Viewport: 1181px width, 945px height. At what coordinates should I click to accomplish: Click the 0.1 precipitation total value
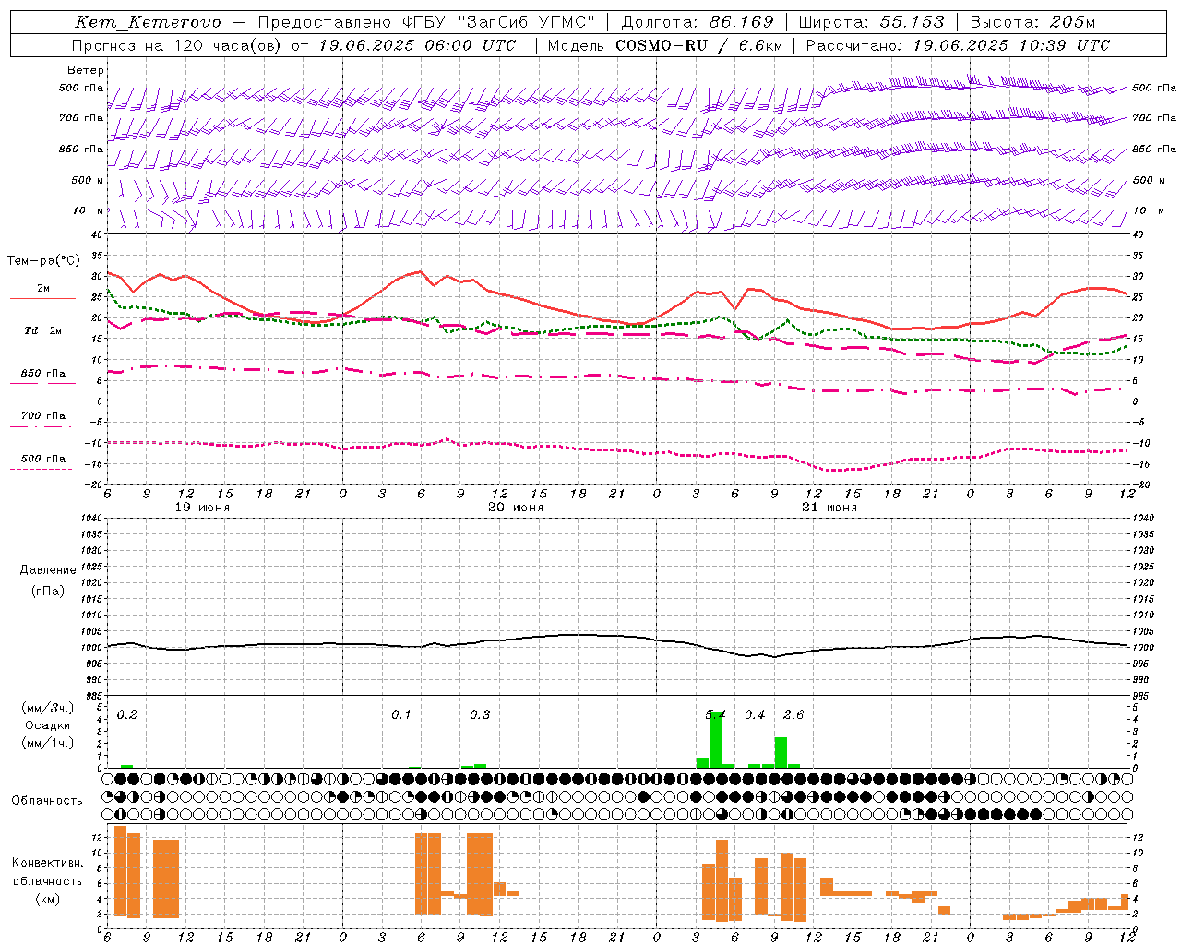(x=401, y=715)
